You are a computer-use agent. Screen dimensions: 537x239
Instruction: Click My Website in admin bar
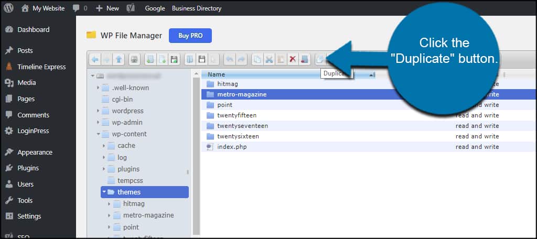point(43,8)
